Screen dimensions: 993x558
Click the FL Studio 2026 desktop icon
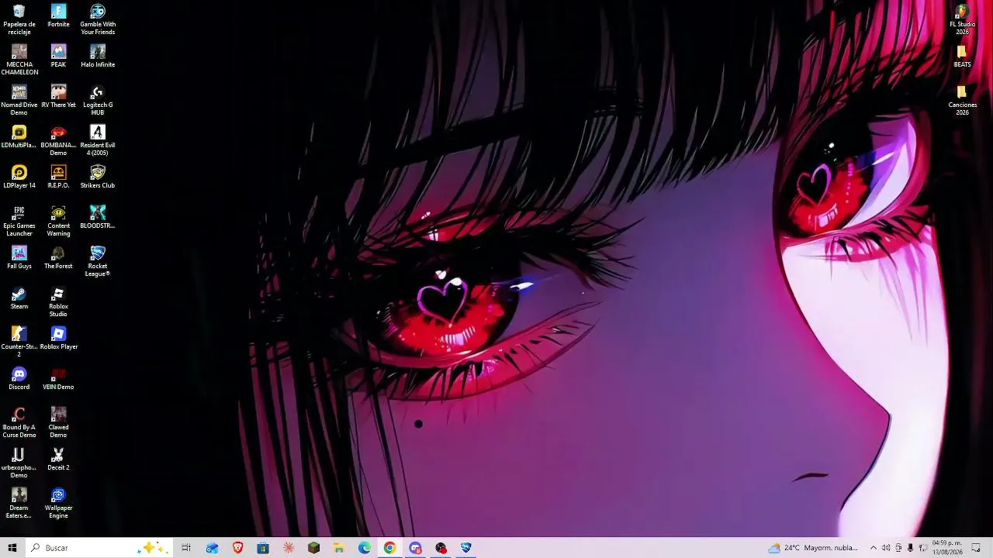pos(962,19)
